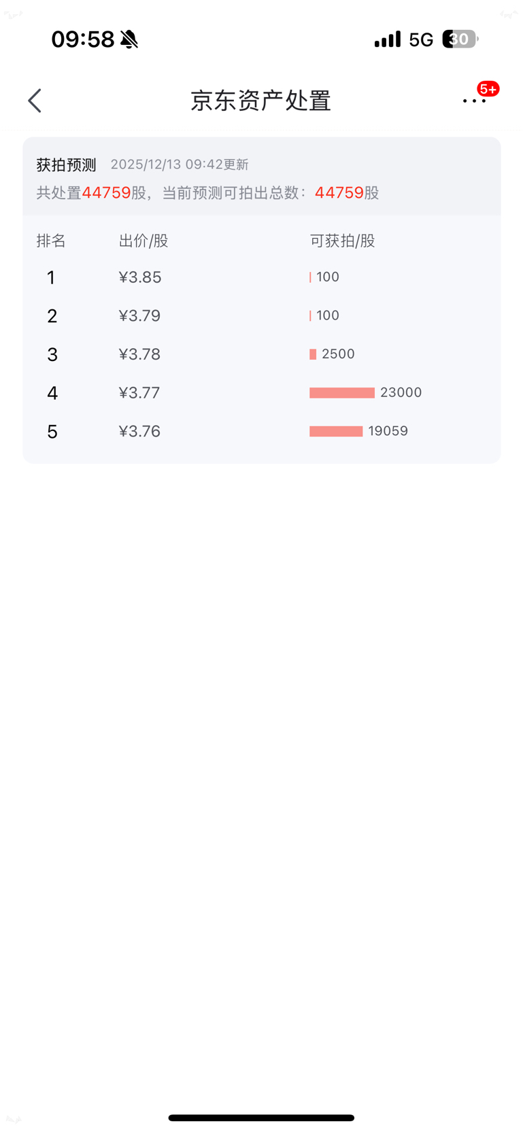The image size is (523, 1132).
Task: Tap the 09:58 status bar clock
Action: pos(83,39)
